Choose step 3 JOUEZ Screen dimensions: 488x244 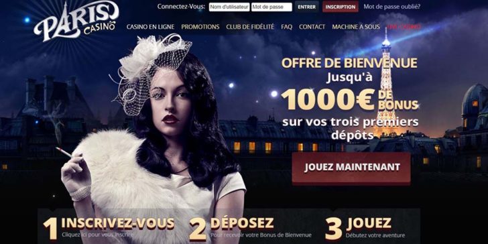coord(369,223)
